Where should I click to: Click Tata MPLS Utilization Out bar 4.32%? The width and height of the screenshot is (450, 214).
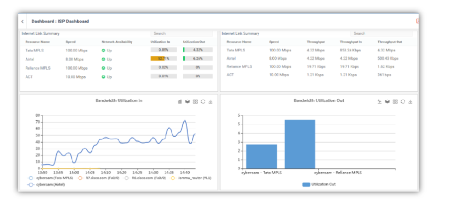(x=198, y=50)
